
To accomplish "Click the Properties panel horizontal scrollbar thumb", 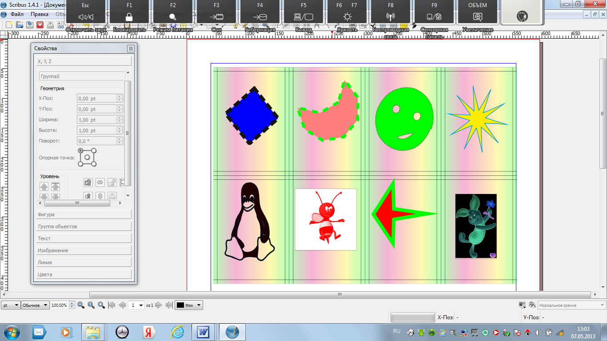I will click(77, 203).
